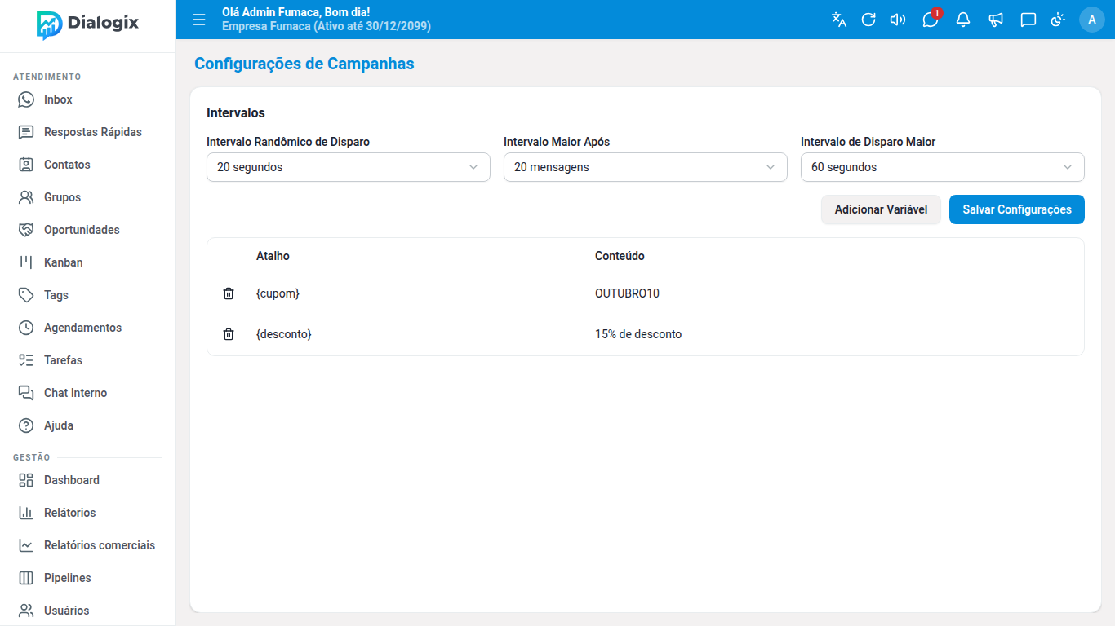Delete the {desconto} variable row
The image size is (1115, 626).
click(x=229, y=334)
